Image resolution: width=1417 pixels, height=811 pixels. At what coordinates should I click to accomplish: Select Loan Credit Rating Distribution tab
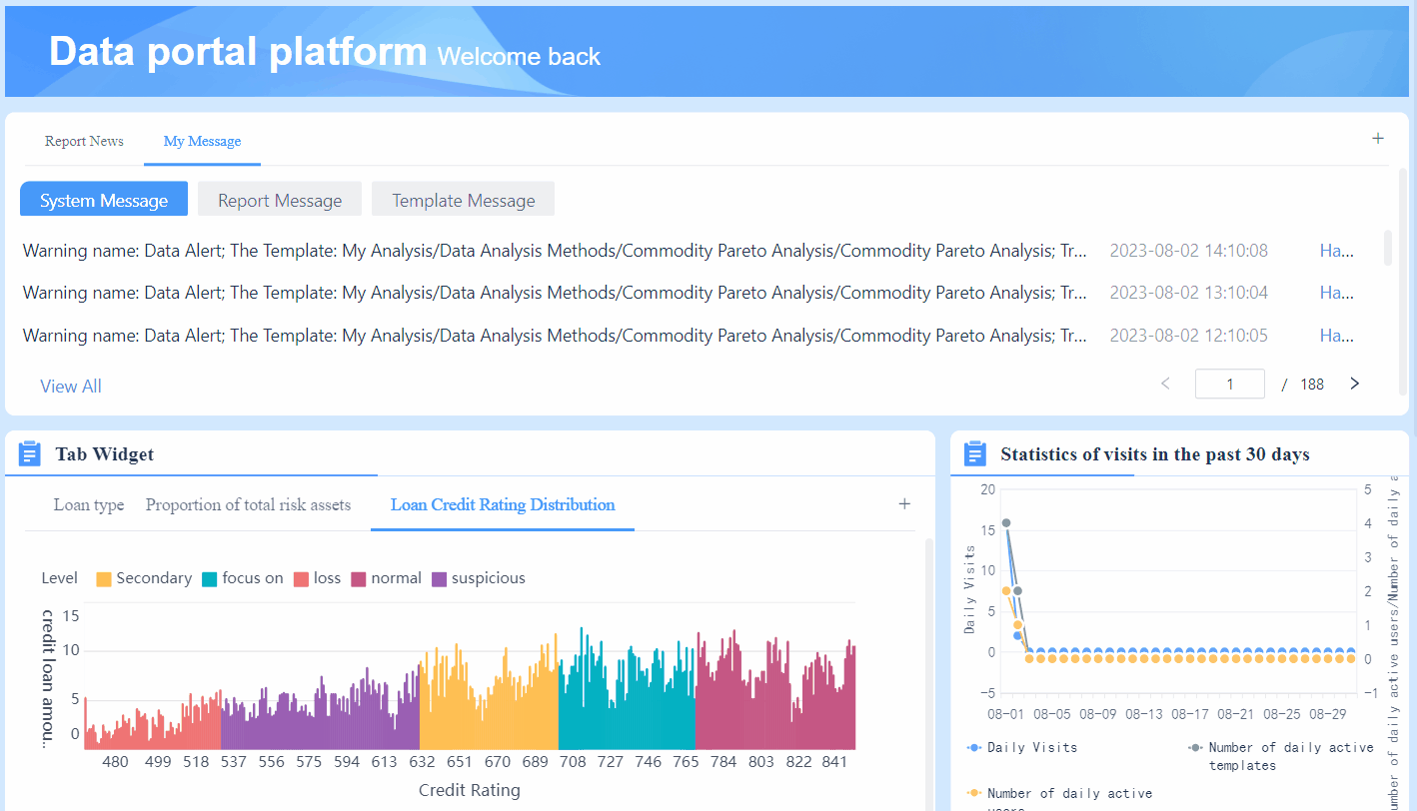point(503,504)
